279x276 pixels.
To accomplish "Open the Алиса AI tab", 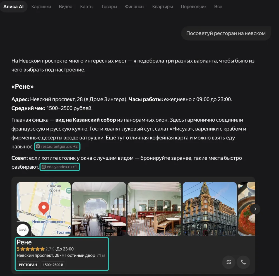I will [x=13, y=7].
